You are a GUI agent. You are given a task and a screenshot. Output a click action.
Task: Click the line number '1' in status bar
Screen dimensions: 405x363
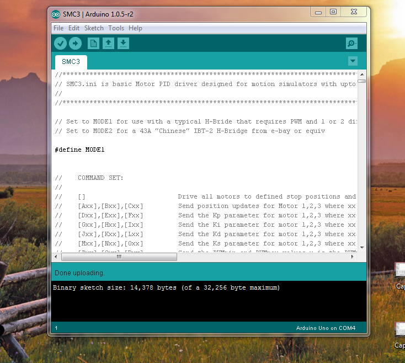click(x=56, y=328)
